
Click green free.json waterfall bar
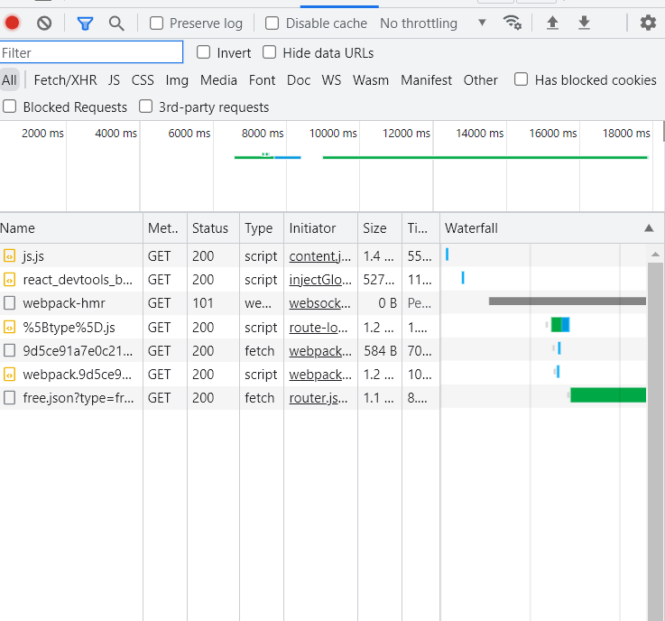[608, 395]
